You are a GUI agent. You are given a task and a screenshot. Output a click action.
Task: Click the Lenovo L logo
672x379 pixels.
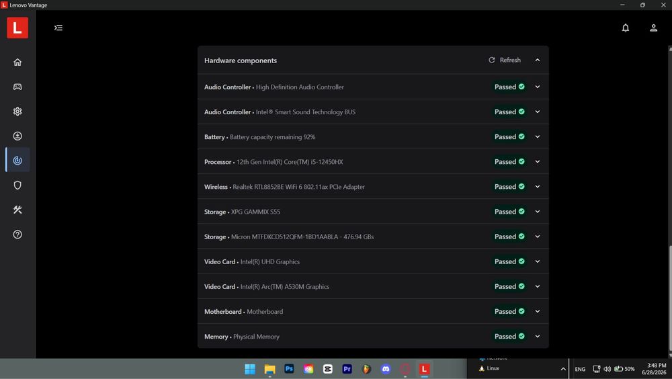(17, 28)
